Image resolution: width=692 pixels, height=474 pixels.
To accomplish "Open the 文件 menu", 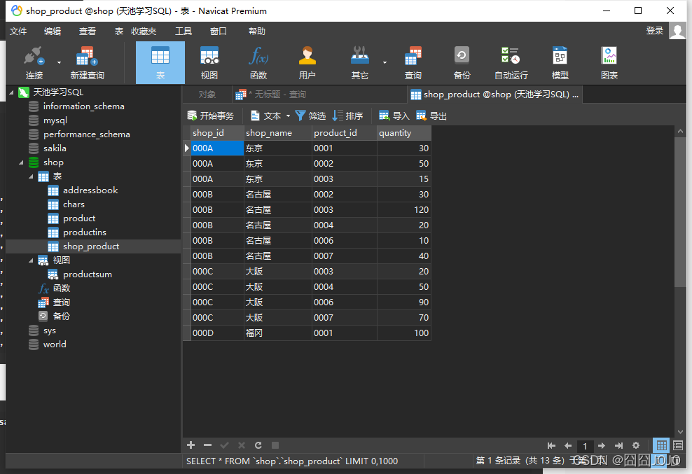I will (x=18, y=32).
